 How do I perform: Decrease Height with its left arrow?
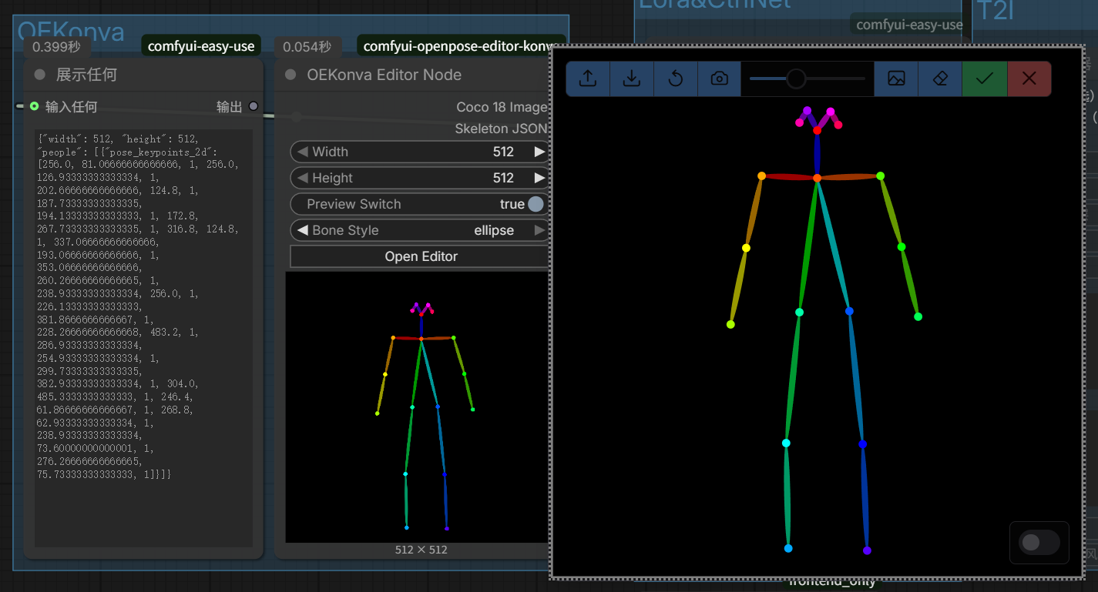tap(302, 178)
